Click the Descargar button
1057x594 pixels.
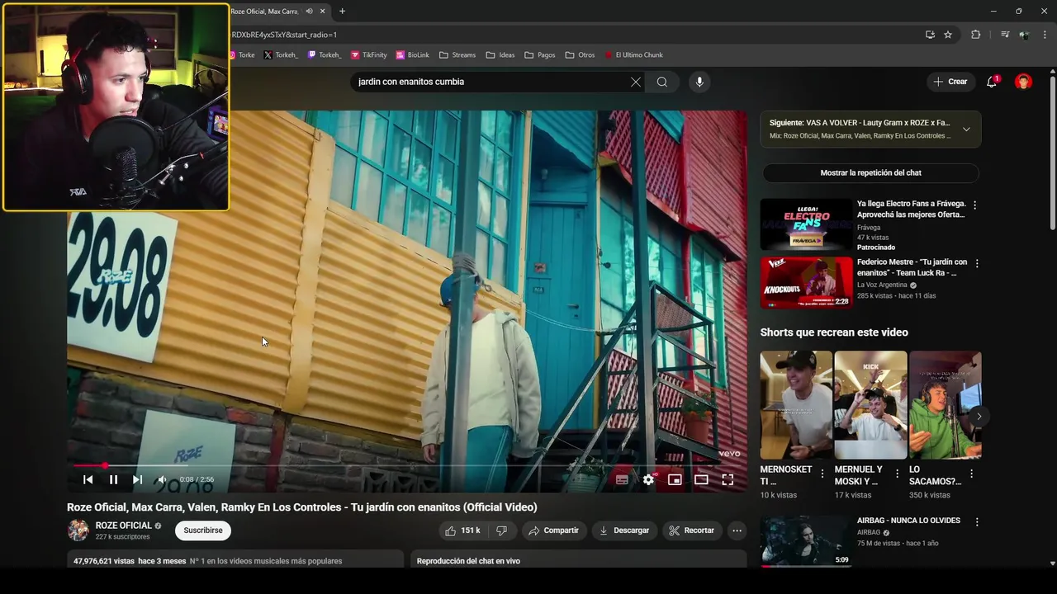624,530
